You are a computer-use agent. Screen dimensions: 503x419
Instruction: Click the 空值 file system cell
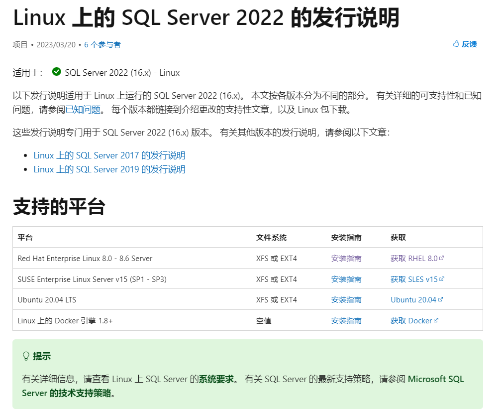pos(264,321)
